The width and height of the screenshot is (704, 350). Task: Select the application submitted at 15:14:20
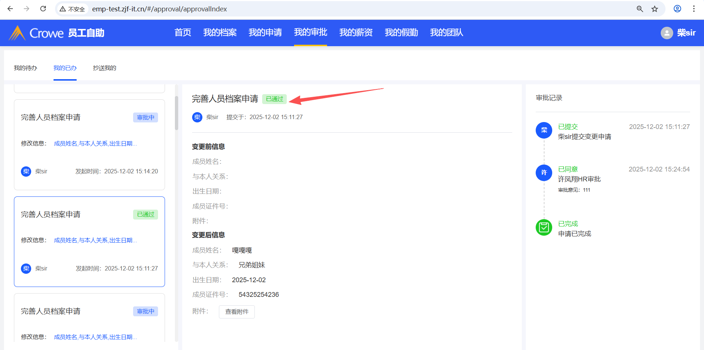89,145
